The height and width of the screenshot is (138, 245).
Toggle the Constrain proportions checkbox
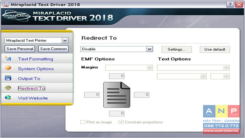(121, 122)
